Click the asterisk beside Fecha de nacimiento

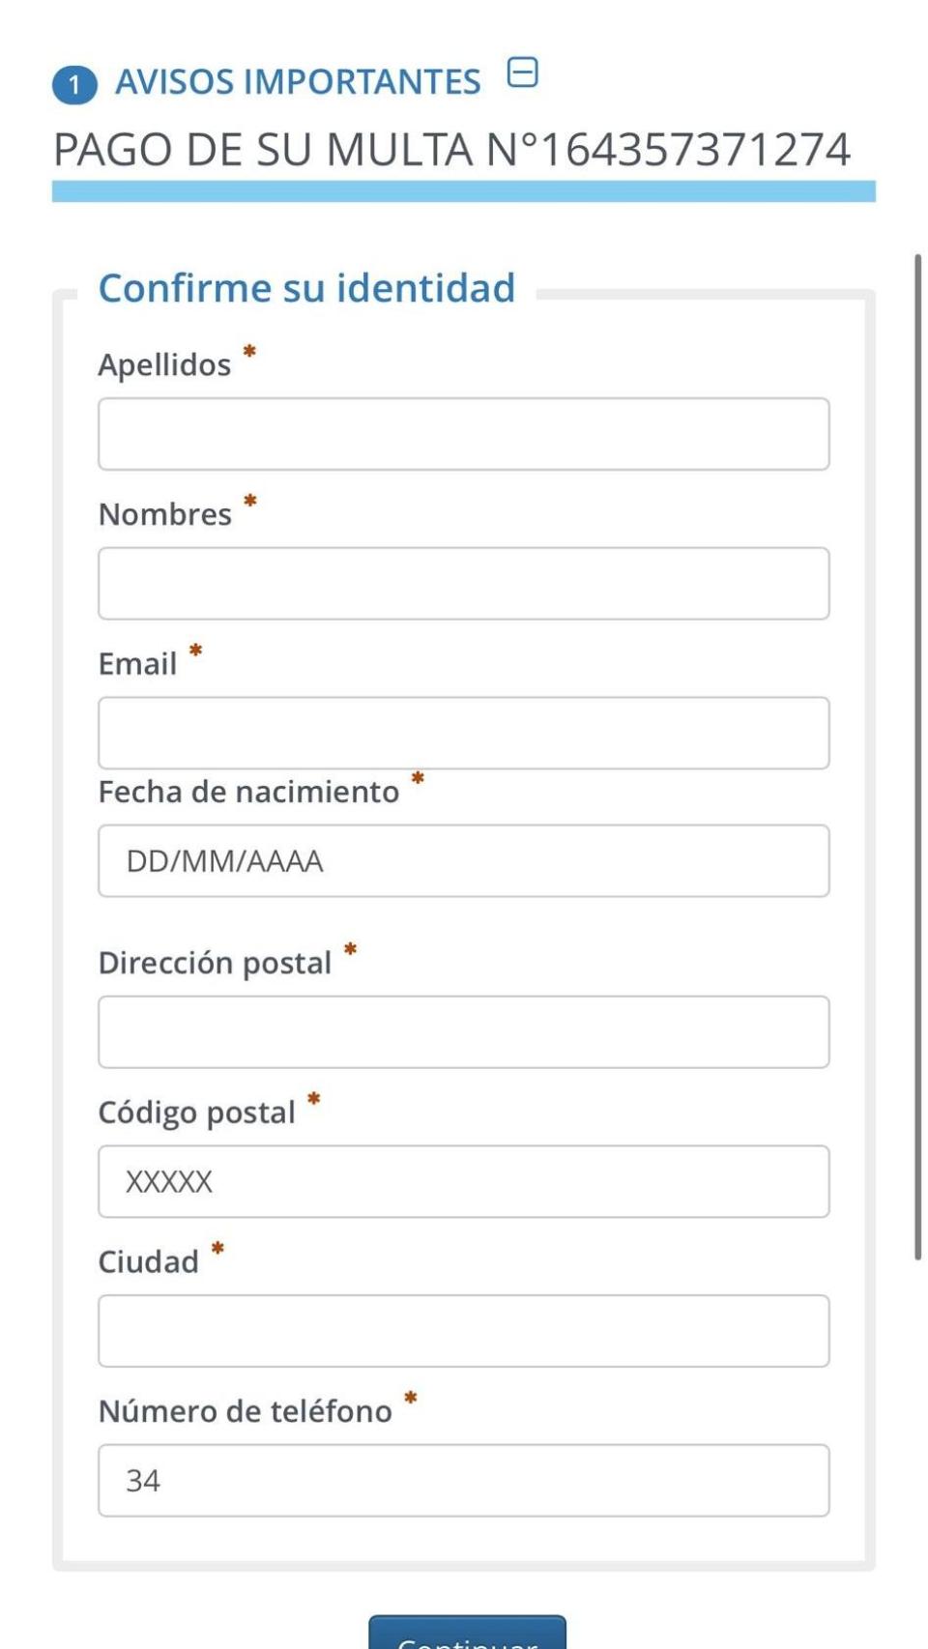tap(417, 778)
